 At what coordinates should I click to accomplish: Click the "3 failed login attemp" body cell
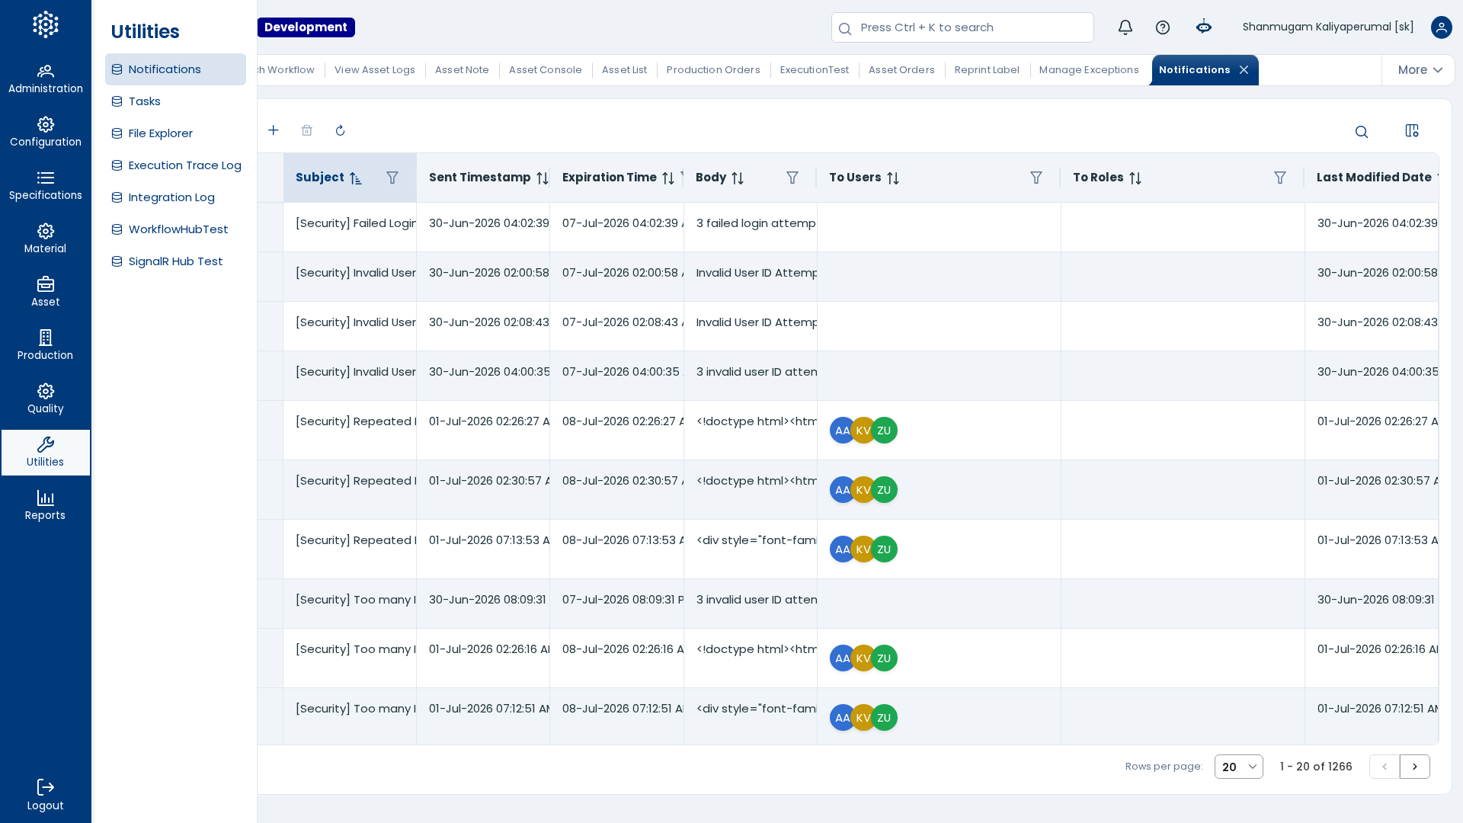(751, 227)
